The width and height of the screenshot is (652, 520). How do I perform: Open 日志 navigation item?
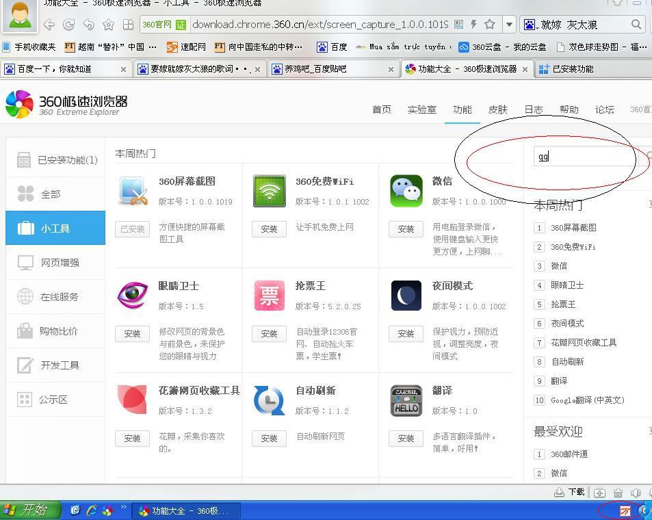point(534,109)
